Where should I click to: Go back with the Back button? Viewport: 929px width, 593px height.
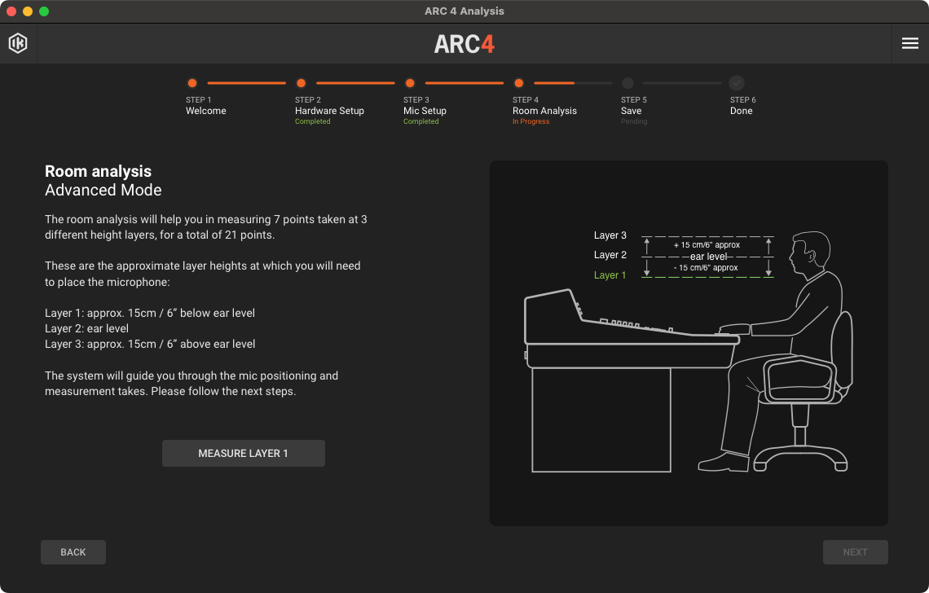[x=73, y=552]
